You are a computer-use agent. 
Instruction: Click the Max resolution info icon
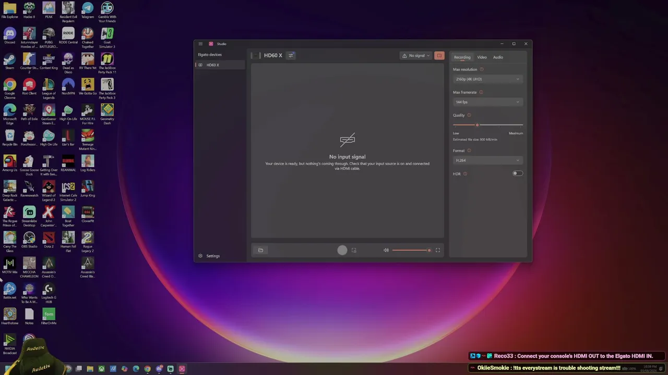[482, 69]
